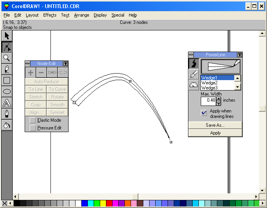The height and width of the screenshot is (208, 267).
Task: Click CorelDRAW balloon title bar icon
Action: pyautogui.click(x=7, y=6)
